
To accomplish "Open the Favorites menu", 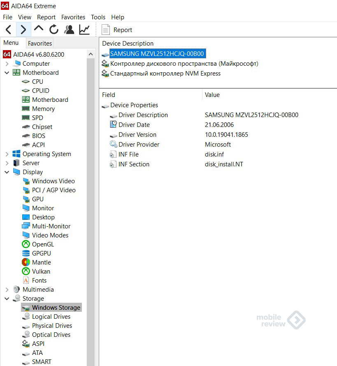I will [73, 17].
